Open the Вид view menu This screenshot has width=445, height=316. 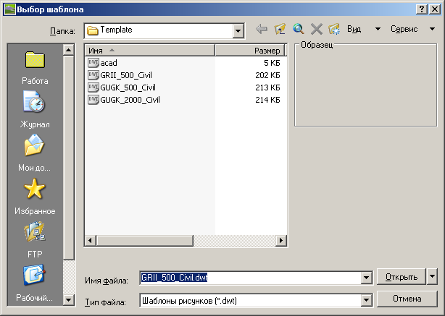coord(364,29)
